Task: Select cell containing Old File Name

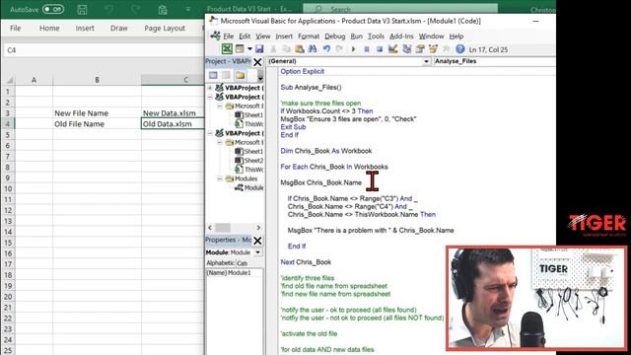Action: [x=97, y=124]
